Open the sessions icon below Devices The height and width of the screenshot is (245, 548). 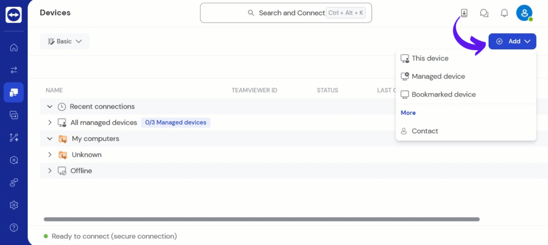pos(13,114)
